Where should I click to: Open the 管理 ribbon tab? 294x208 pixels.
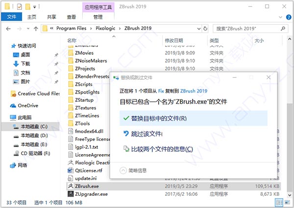coord(98,17)
